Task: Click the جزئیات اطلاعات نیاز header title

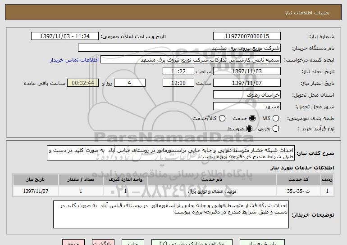Action: 307,13
